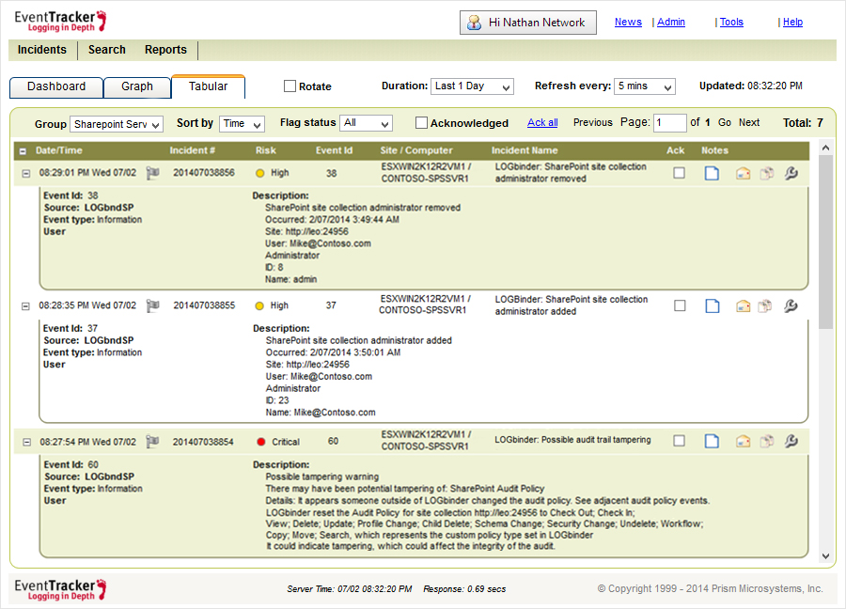The height and width of the screenshot is (609, 846).
Task: Click the wrench icon for incident 201407038856
Action: coord(791,173)
